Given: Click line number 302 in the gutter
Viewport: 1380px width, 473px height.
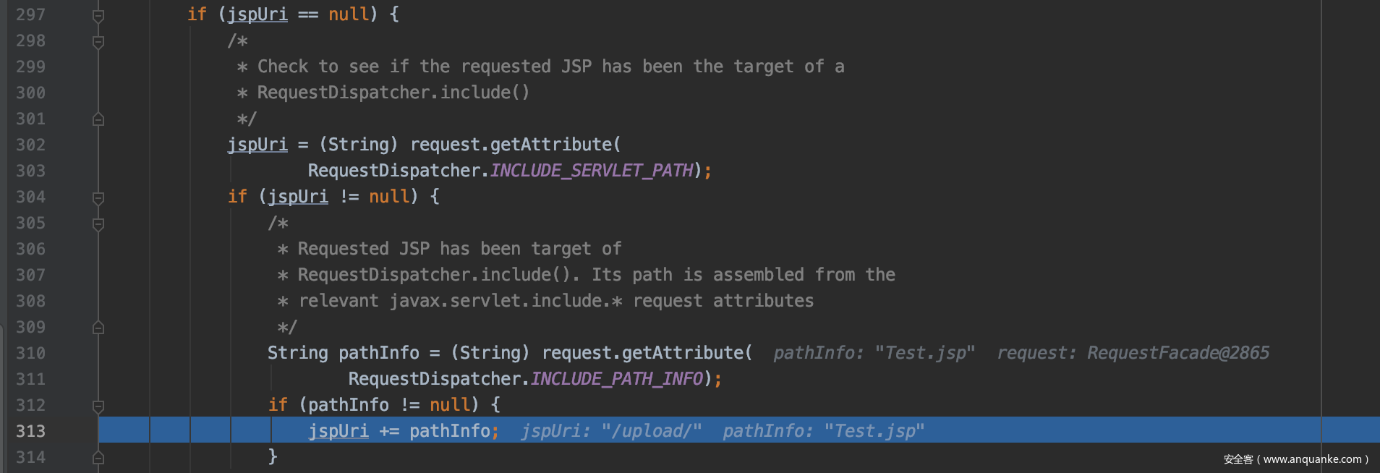Looking at the screenshot, I should click(30, 145).
